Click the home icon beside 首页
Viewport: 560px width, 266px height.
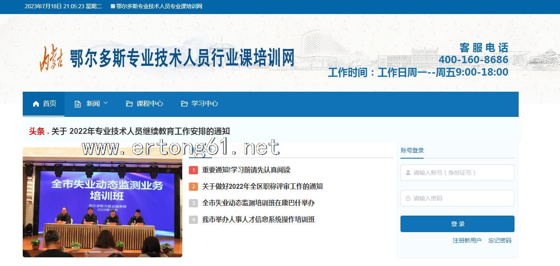(36, 104)
